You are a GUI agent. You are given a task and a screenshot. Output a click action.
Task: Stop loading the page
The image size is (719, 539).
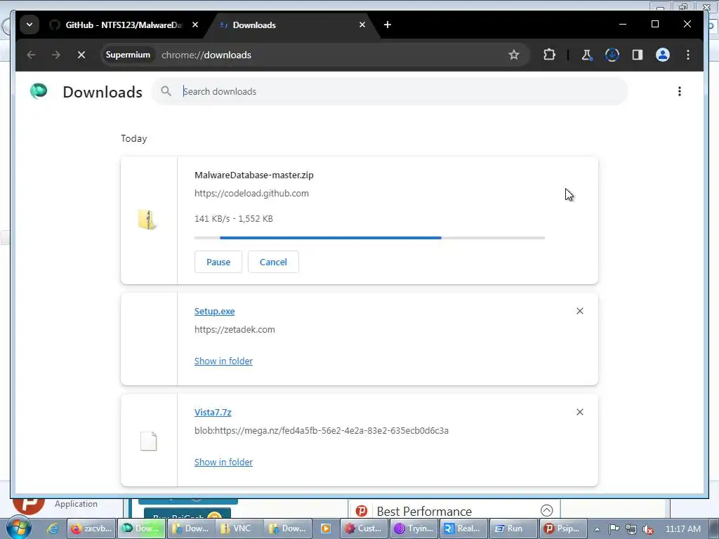click(x=81, y=55)
